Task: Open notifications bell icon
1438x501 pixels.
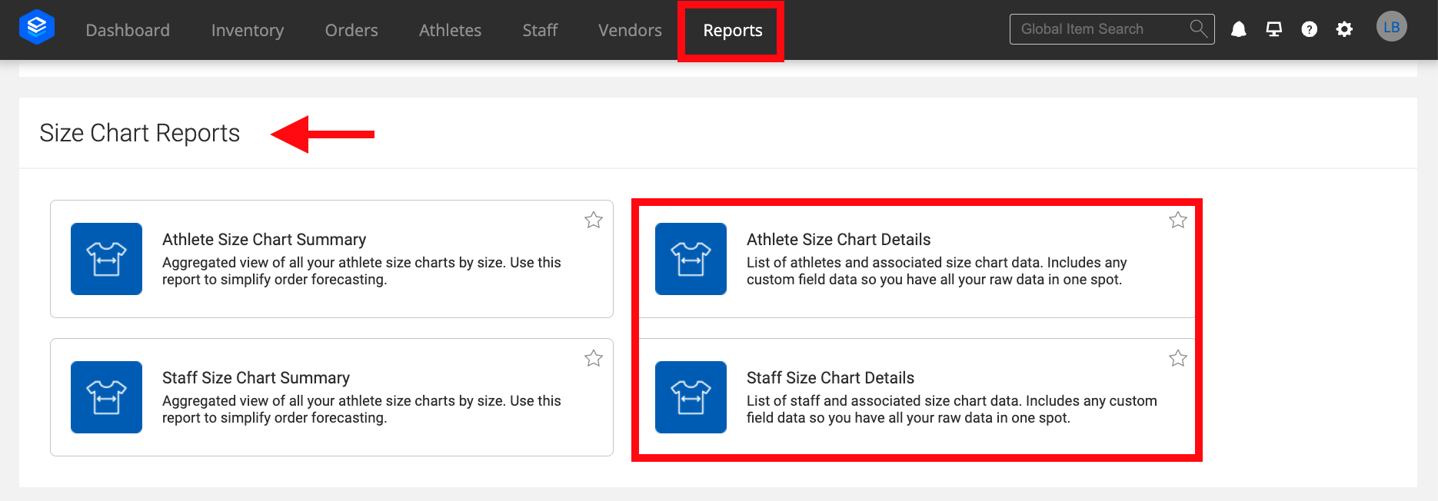Action: (x=1239, y=29)
